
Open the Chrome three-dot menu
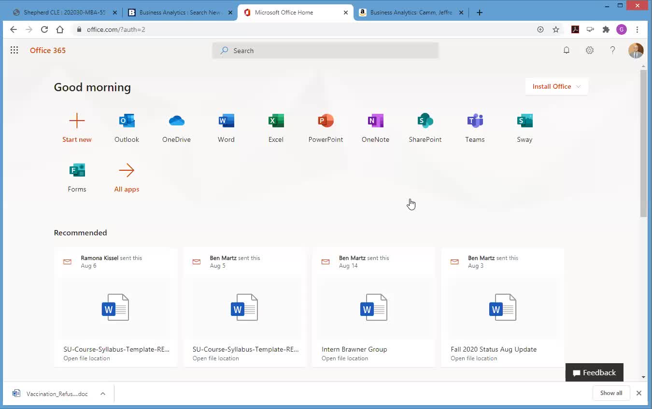pos(638,29)
